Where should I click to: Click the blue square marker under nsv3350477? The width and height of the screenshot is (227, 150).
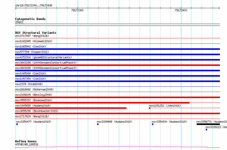pos(17,124)
